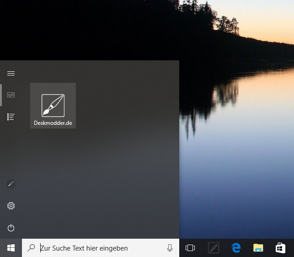
Task: Click the user account brush avatar
Action: [x=11, y=184]
